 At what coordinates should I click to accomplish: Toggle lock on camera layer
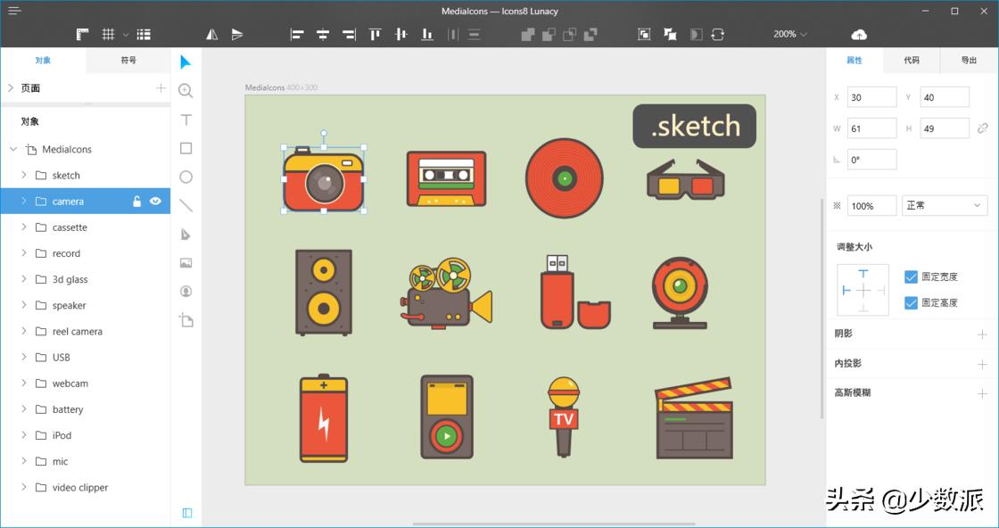(x=136, y=202)
